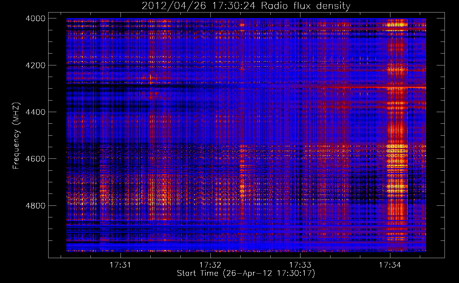The width and height of the screenshot is (459, 283).
Task: Click the 4800 frequency axis label
Action: coord(35,205)
